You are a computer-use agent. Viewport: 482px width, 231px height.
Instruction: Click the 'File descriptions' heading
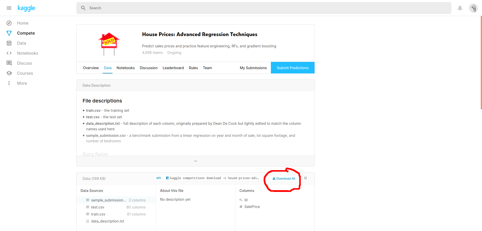coord(102,101)
